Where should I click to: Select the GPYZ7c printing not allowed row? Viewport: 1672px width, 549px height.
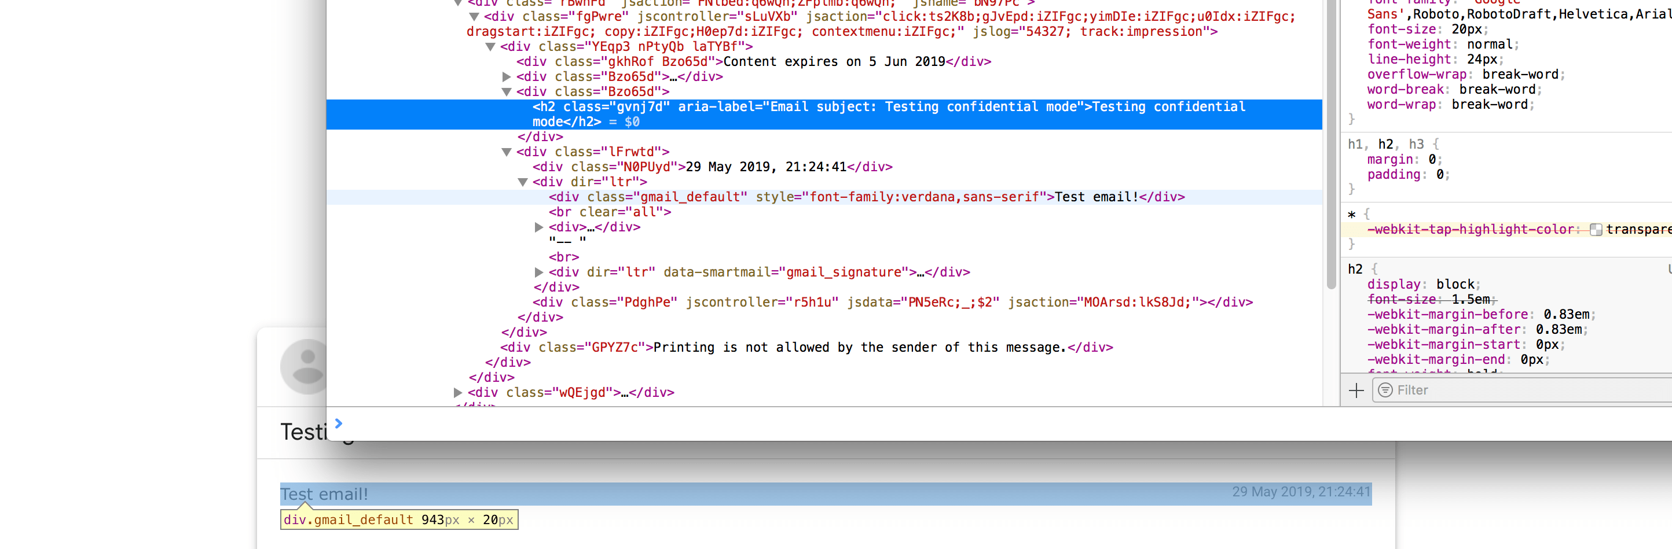point(806,348)
